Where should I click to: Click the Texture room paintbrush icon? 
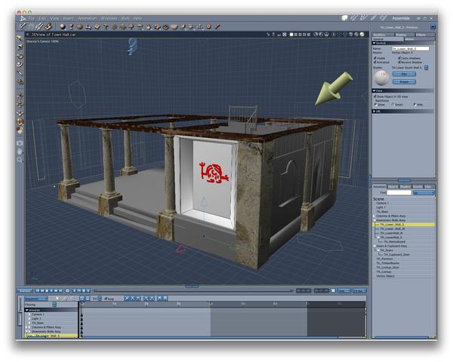click(374, 18)
